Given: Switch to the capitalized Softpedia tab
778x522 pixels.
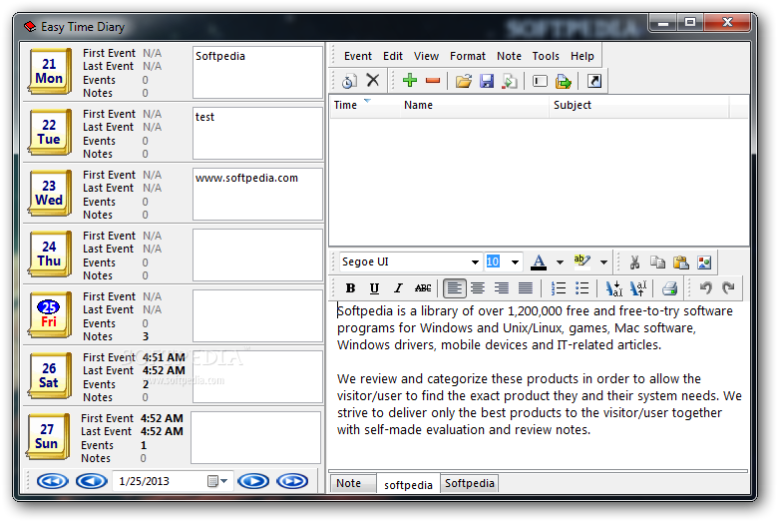Looking at the screenshot, I should tap(470, 483).
